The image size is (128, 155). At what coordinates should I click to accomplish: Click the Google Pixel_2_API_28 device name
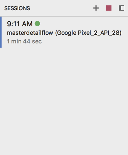[88, 33]
